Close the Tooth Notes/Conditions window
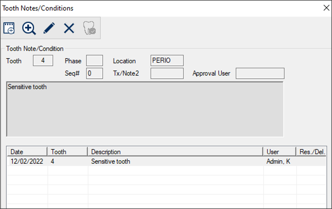The image size is (332, 209). click(326, 8)
